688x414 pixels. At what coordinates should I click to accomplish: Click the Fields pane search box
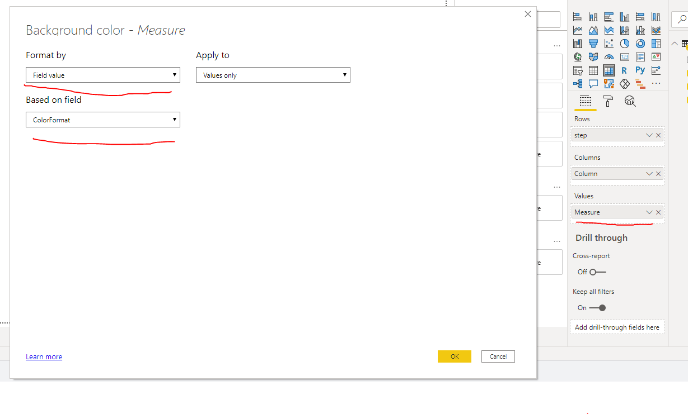[680, 19]
